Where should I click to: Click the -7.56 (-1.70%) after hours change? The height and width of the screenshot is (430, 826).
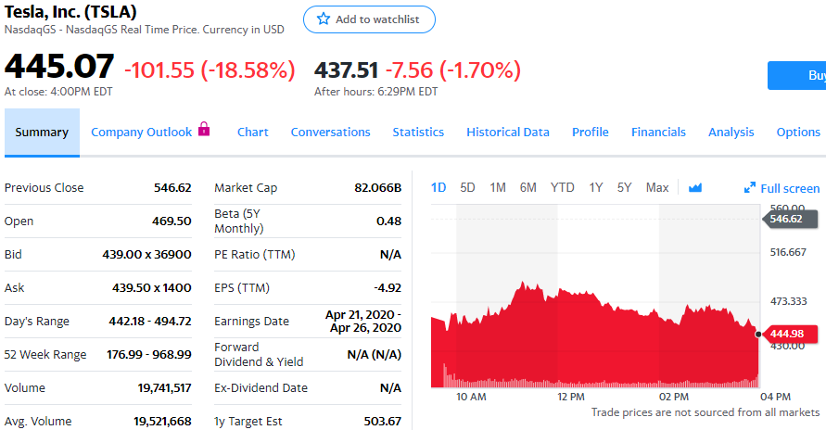click(x=453, y=70)
